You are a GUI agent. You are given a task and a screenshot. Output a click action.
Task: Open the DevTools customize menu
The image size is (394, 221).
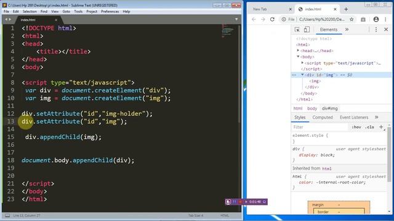(x=376, y=29)
